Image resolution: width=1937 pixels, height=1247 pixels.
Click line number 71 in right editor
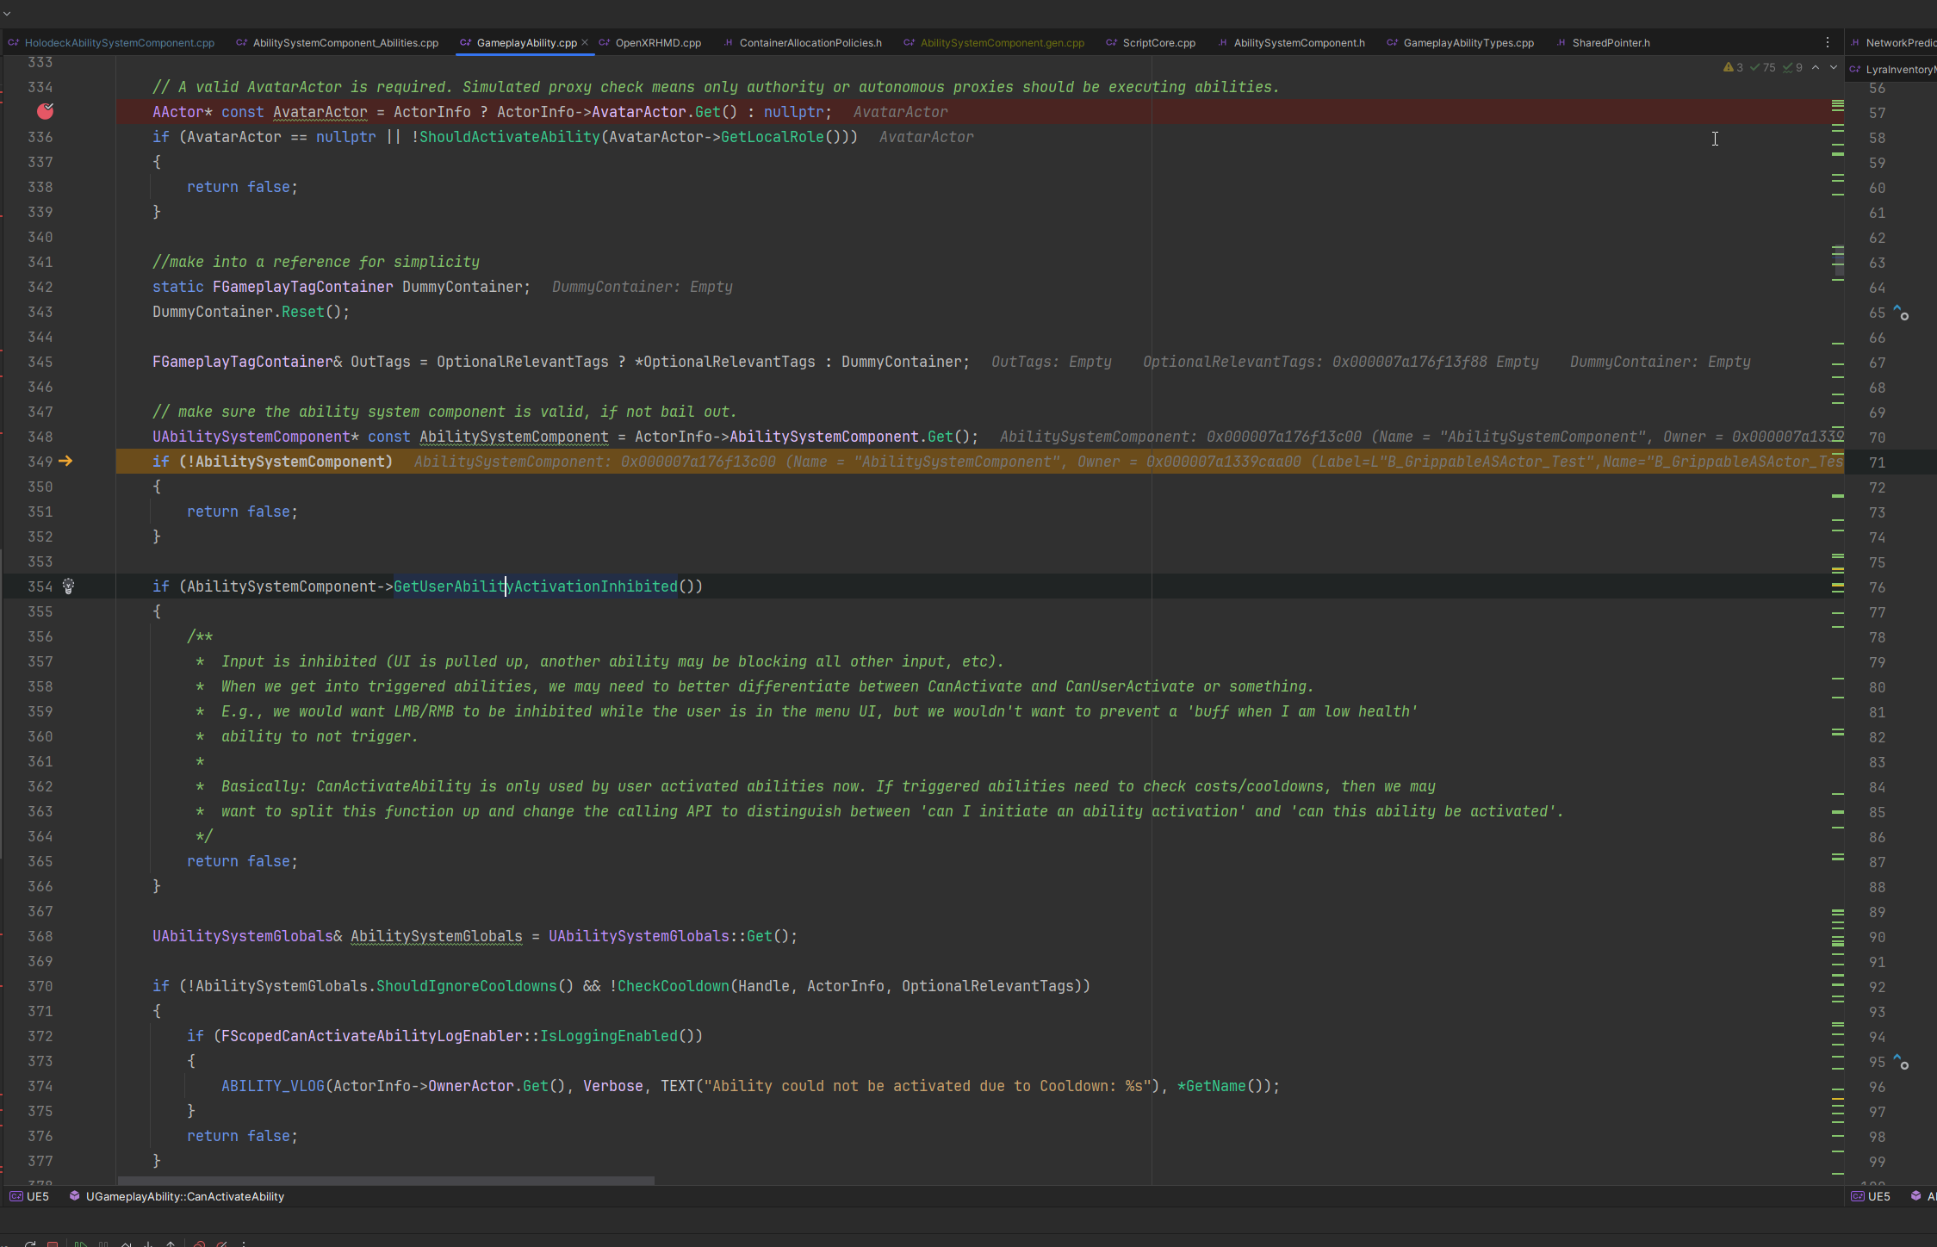coord(1877,462)
